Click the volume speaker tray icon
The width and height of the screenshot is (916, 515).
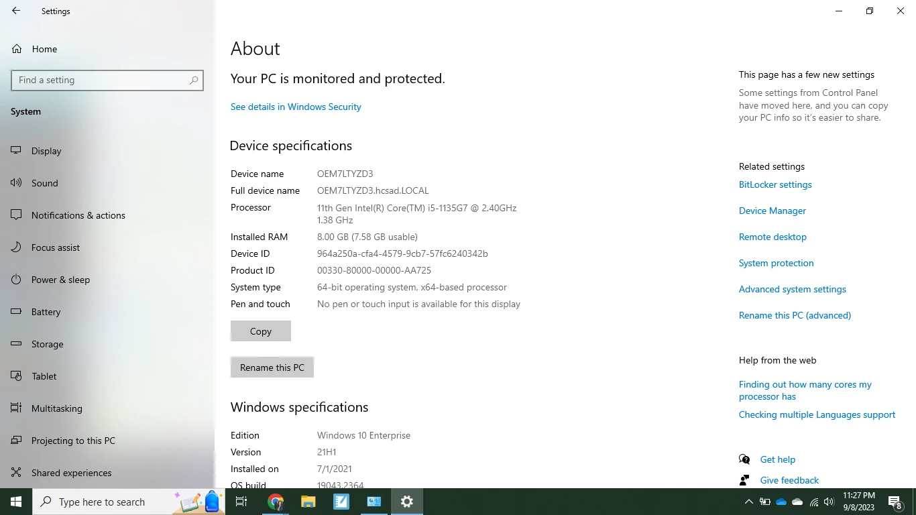(829, 502)
